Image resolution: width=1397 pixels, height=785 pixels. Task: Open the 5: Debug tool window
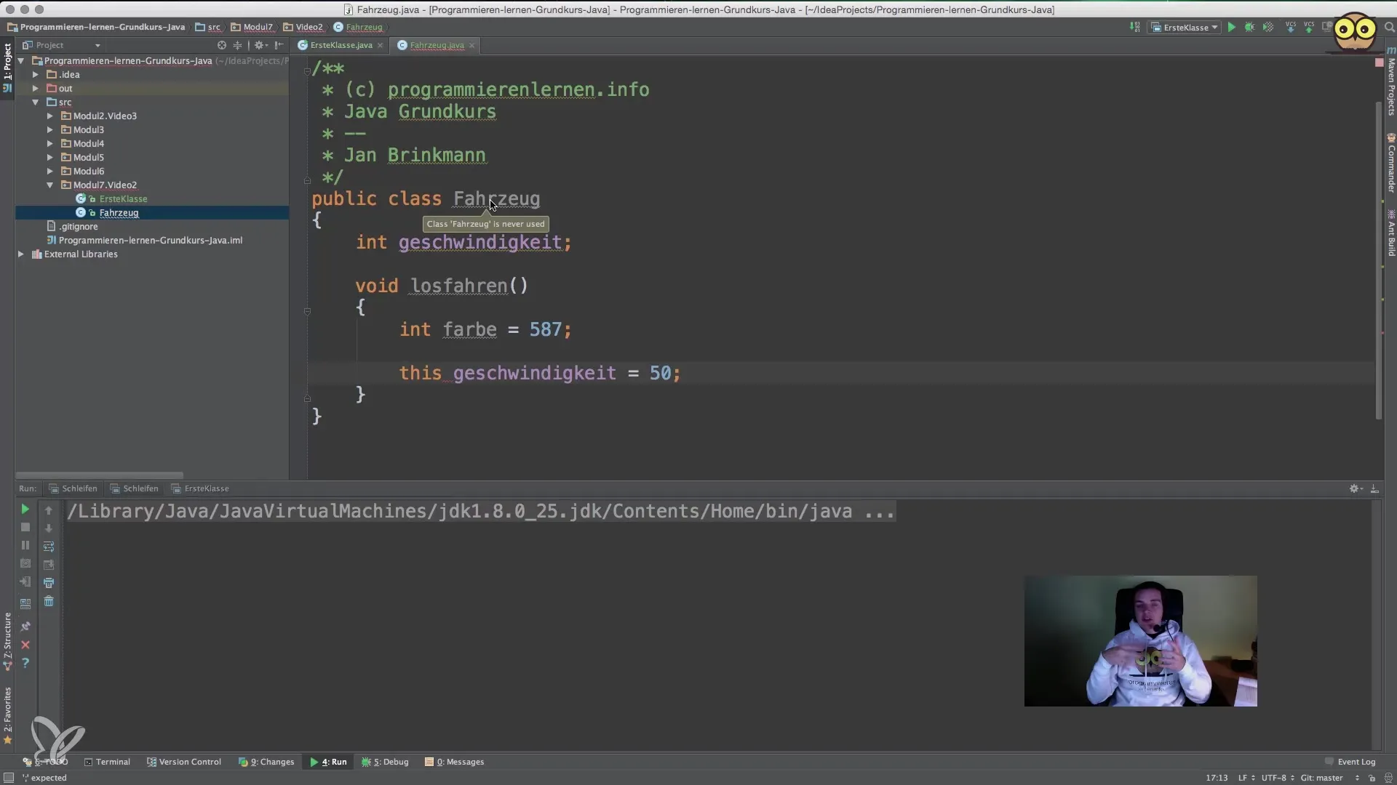click(x=385, y=762)
